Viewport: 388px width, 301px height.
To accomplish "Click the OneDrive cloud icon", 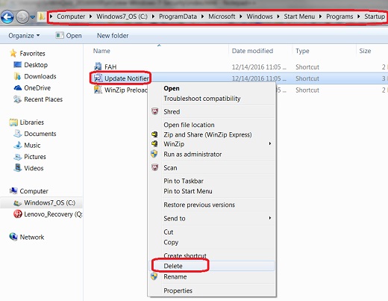I will 18,88.
